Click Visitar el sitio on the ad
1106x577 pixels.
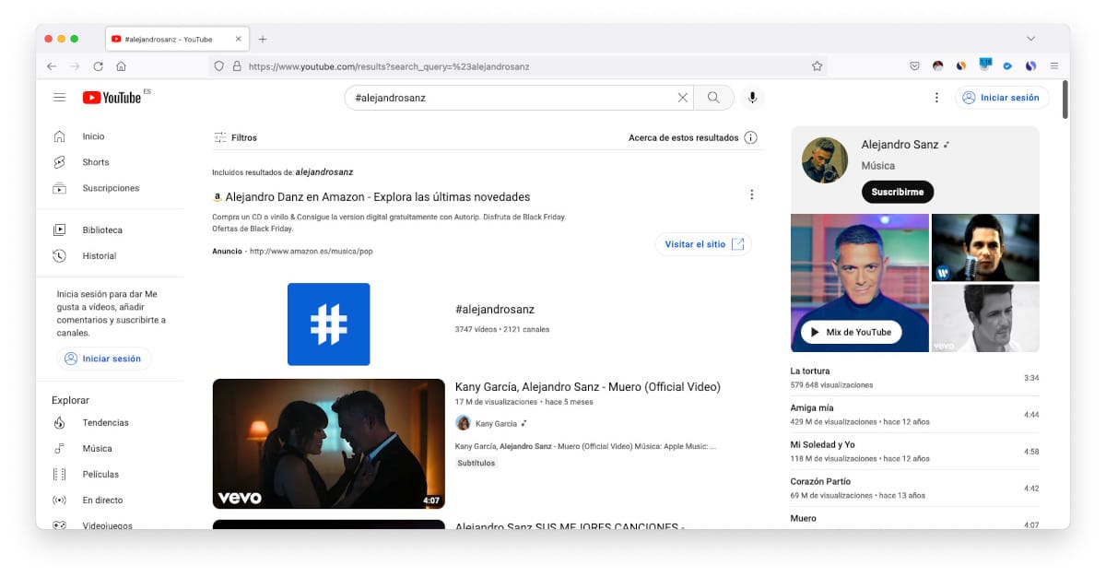click(x=703, y=244)
